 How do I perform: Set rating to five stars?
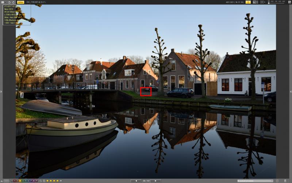[61, 181]
